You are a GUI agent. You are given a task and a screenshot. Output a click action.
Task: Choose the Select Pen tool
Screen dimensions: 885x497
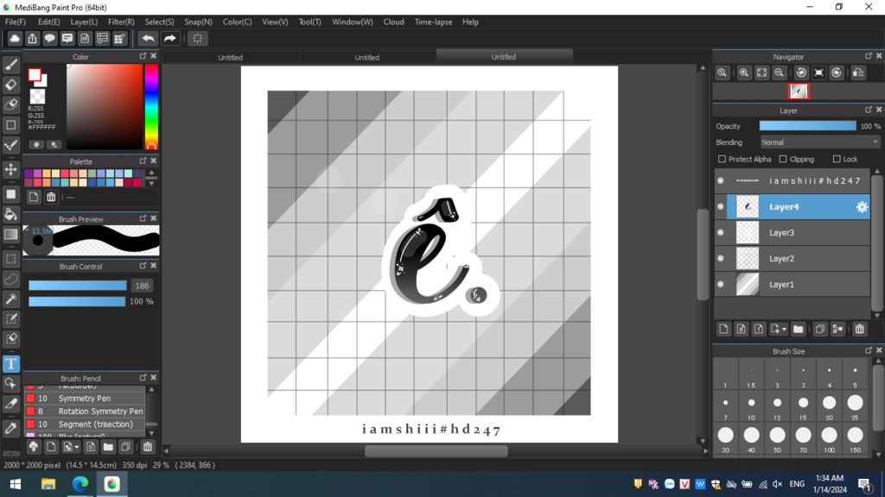(x=10, y=319)
